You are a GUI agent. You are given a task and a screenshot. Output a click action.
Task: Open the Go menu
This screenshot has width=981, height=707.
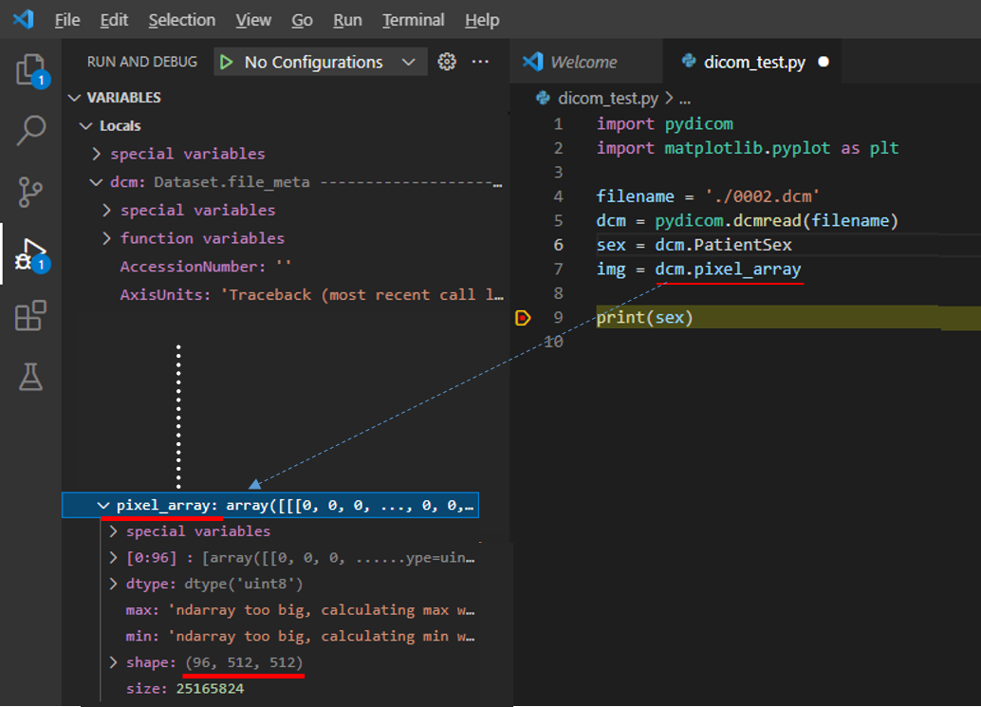pyautogui.click(x=302, y=20)
